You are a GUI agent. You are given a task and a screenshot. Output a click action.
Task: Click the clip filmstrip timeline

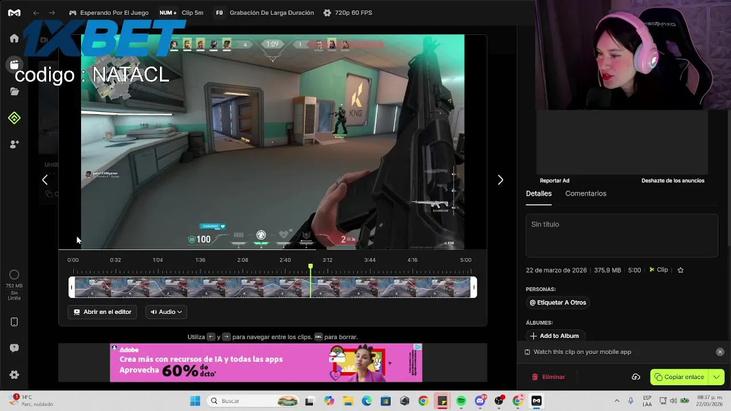point(272,287)
